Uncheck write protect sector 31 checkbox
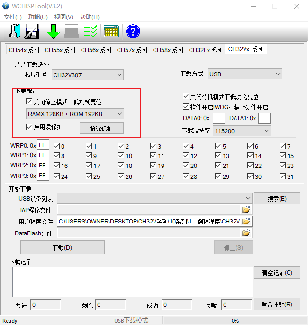This screenshot has width=308, height=325. pos(282,176)
